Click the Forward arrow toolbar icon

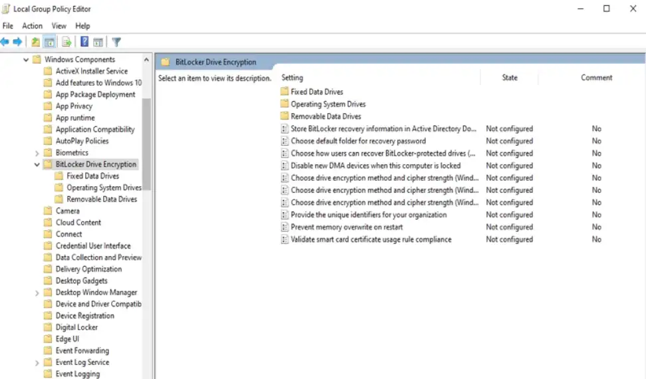(17, 42)
